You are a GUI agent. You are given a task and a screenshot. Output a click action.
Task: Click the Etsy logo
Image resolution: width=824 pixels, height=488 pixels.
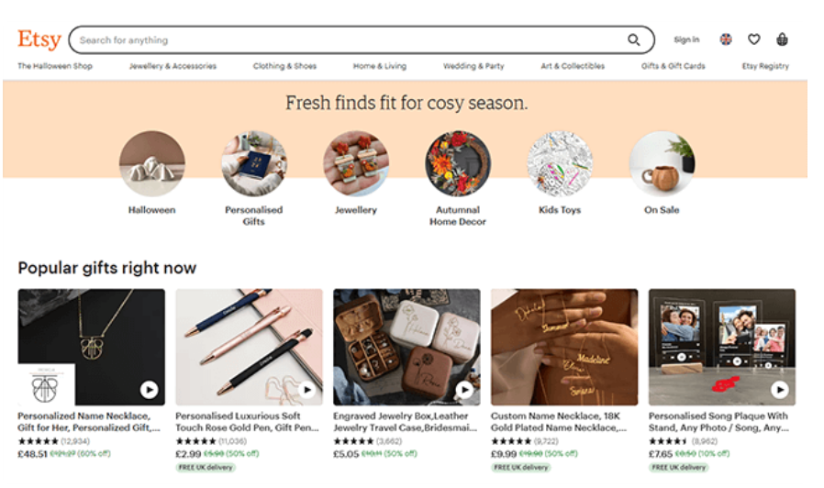(x=39, y=39)
